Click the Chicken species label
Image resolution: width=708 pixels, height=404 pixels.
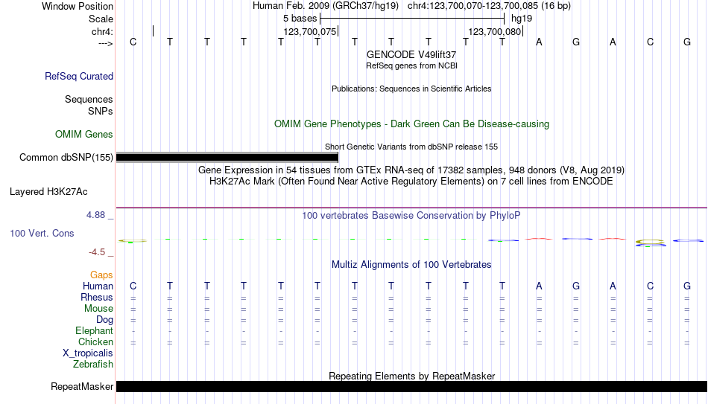95,342
